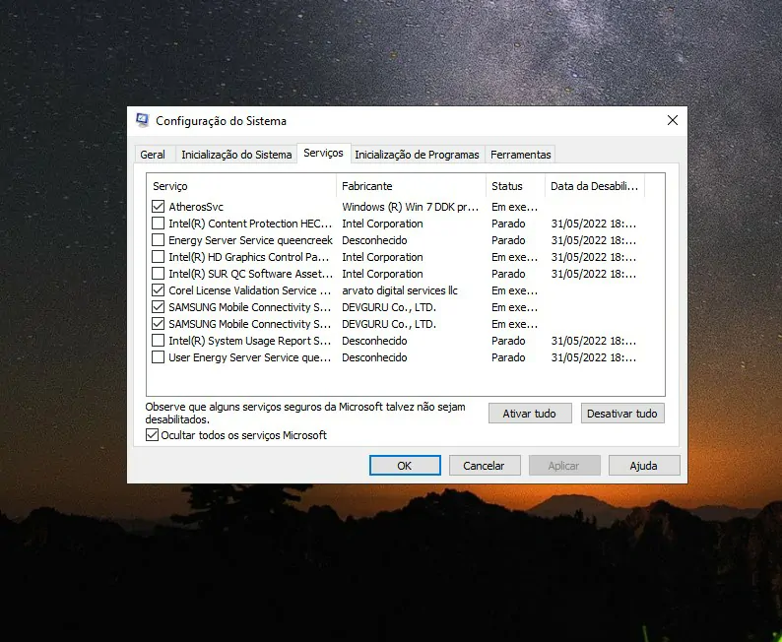Click Windows (R) Win 7 DDK manufacturer cell
The image size is (782, 642).
[x=410, y=207]
